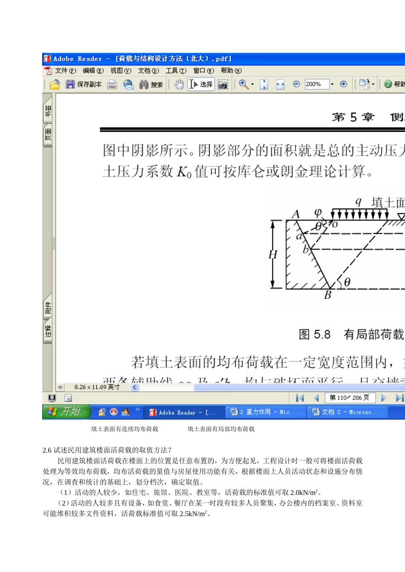Click the full screen monitor icon
The height and width of the screenshot is (572, 405).
(52, 398)
